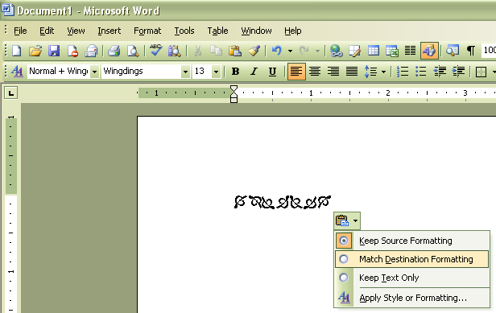Open Styles and Formatting (AA icon) in toolbar

point(17,72)
